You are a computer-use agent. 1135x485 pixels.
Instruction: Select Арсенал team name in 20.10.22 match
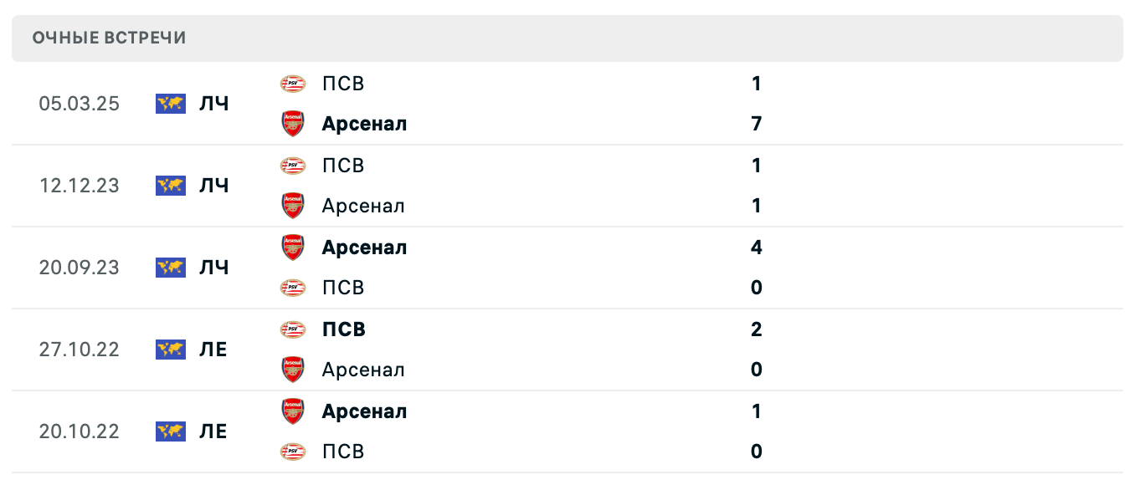tap(364, 411)
